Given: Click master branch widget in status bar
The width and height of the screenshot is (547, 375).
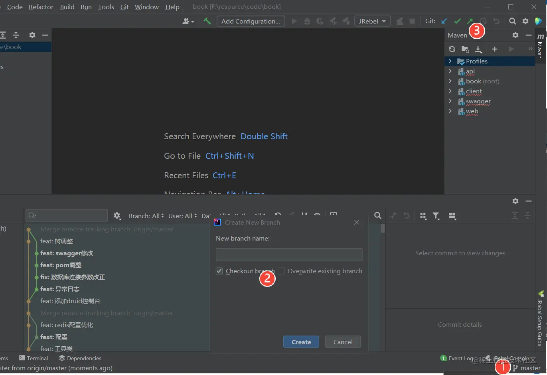Looking at the screenshot, I should pos(527,368).
